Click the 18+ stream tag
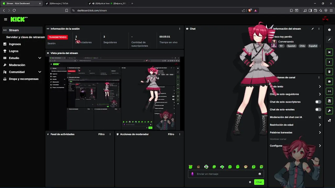 [x=281, y=46]
